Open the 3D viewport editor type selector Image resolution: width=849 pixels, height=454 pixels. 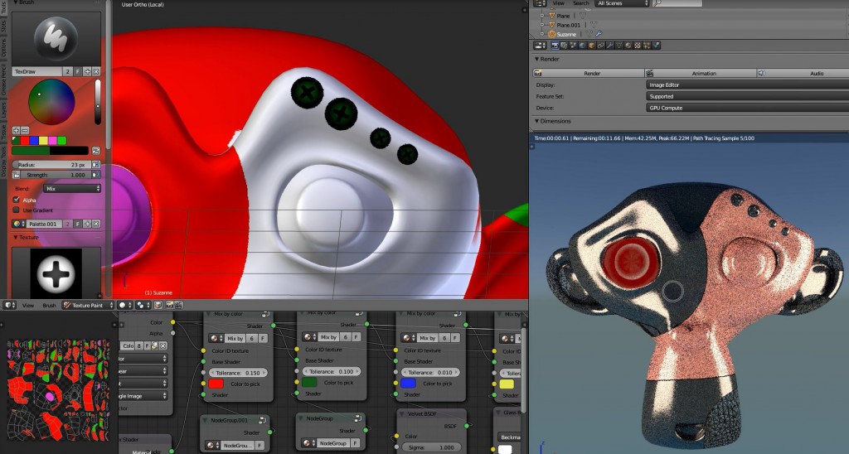pyautogui.click(x=10, y=305)
